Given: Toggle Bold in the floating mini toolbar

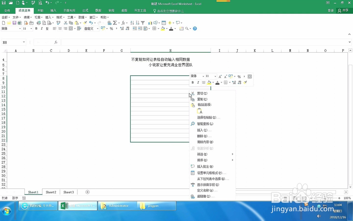Looking at the screenshot, I should pyautogui.click(x=193, y=82).
